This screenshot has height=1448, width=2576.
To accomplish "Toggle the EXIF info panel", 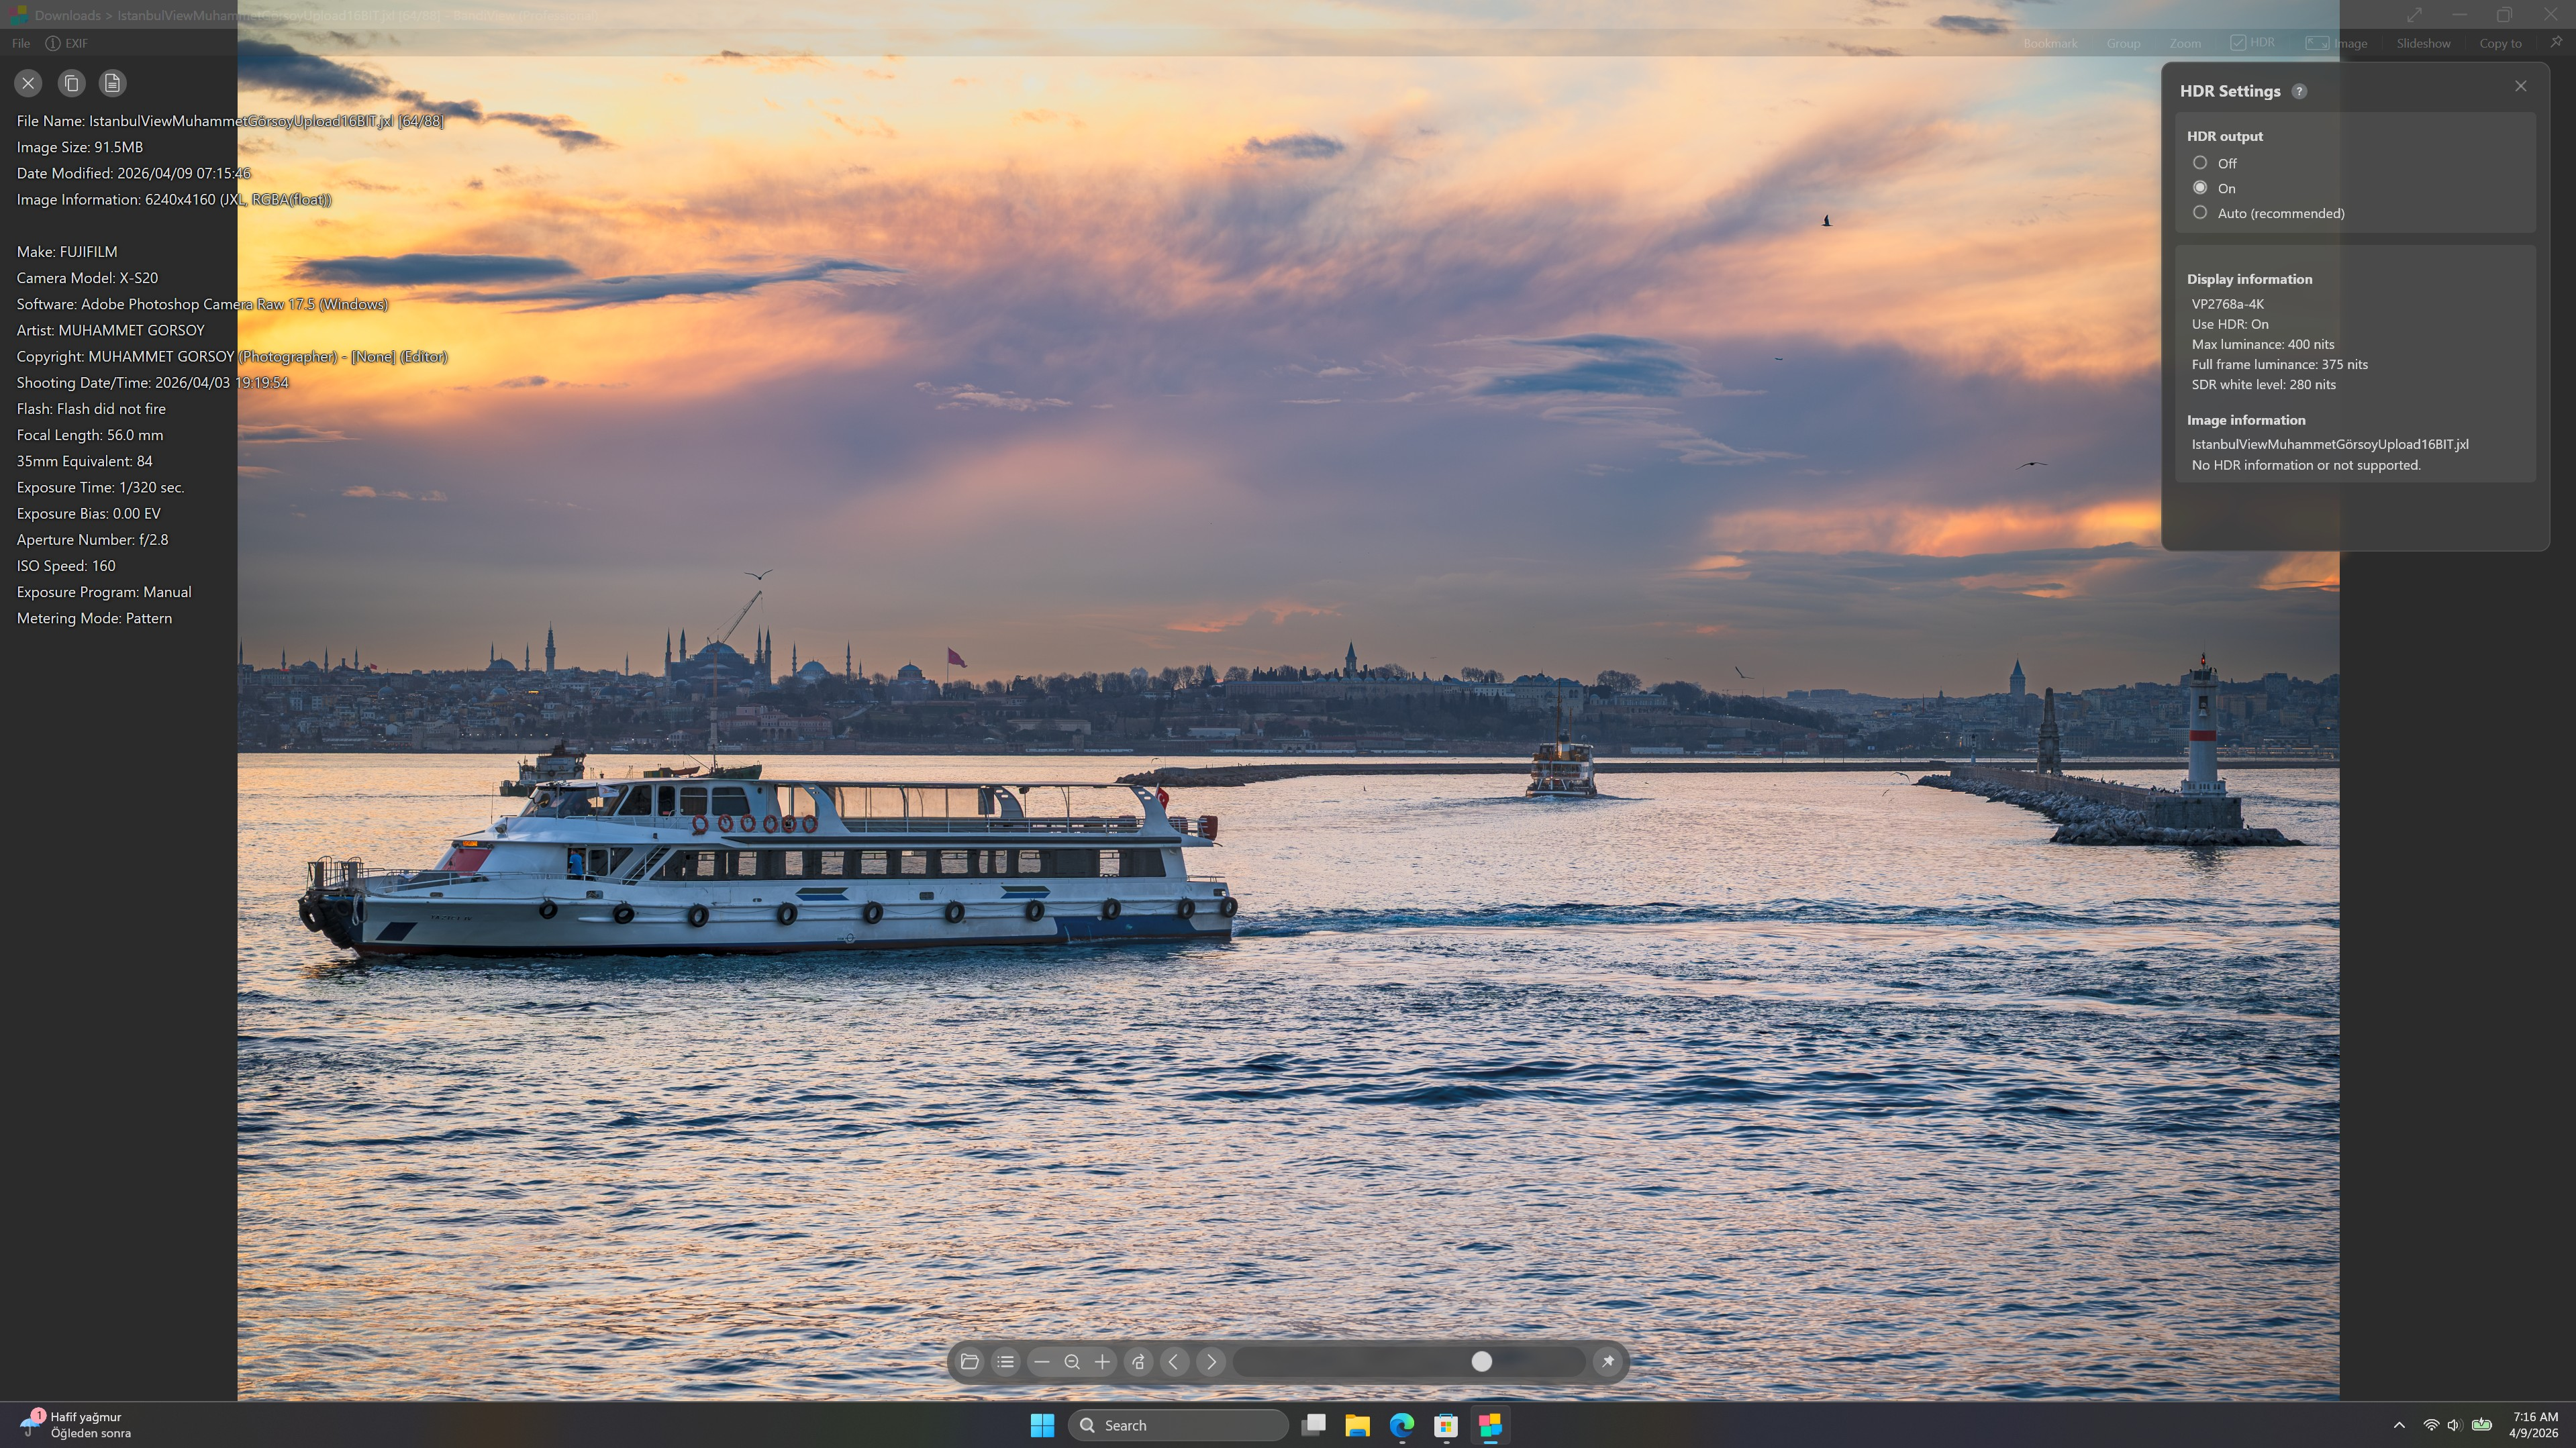I will click(67, 43).
